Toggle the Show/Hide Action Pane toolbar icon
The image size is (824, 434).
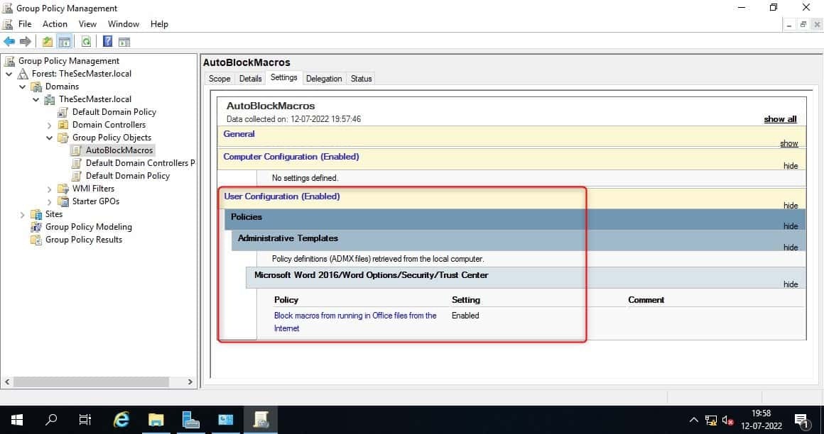tap(124, 41)
